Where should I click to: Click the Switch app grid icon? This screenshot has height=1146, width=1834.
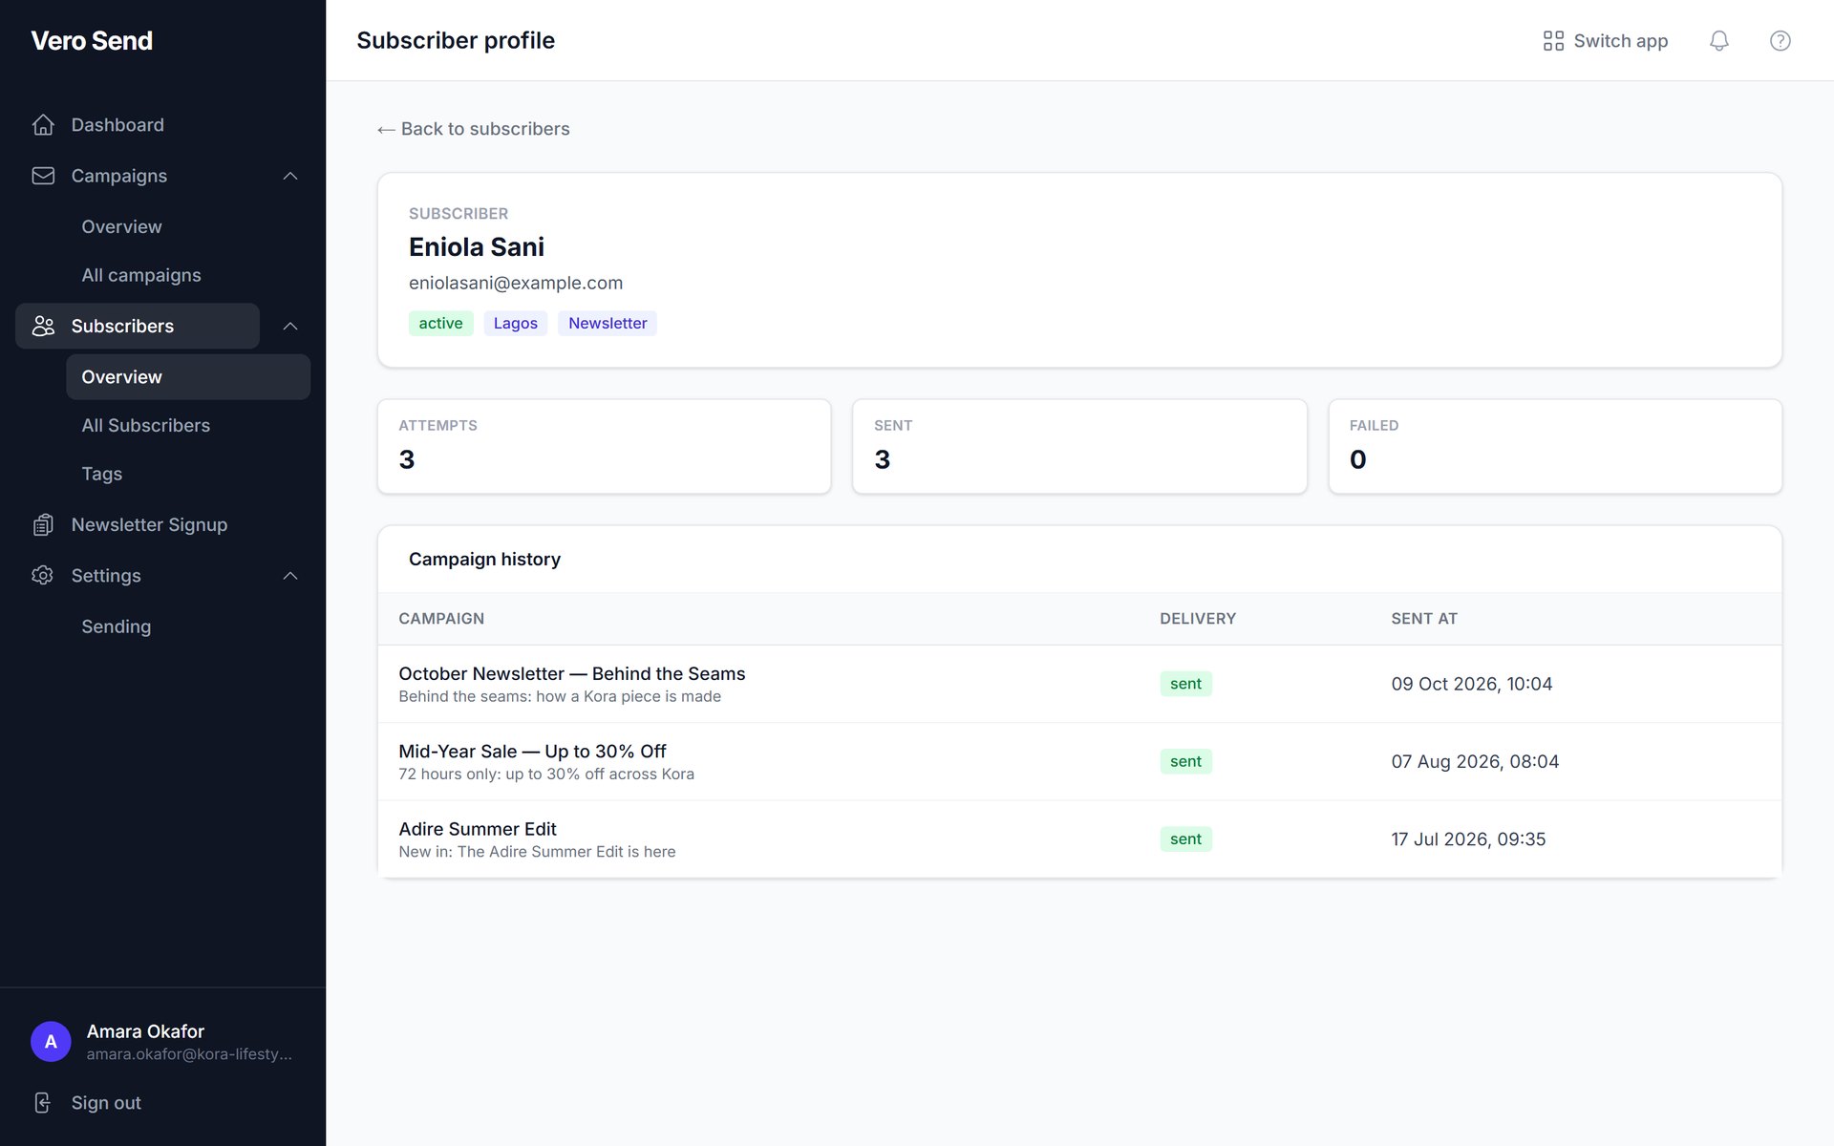(1553, 40)
